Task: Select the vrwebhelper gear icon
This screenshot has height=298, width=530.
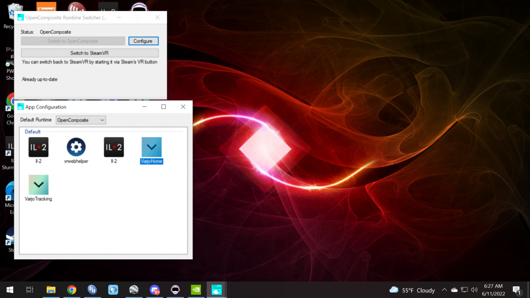Action: [x=76, y=148]
